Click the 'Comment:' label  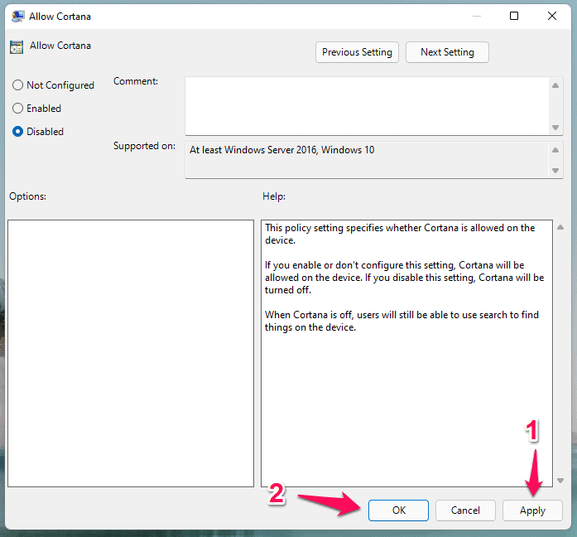pos(136,81)
